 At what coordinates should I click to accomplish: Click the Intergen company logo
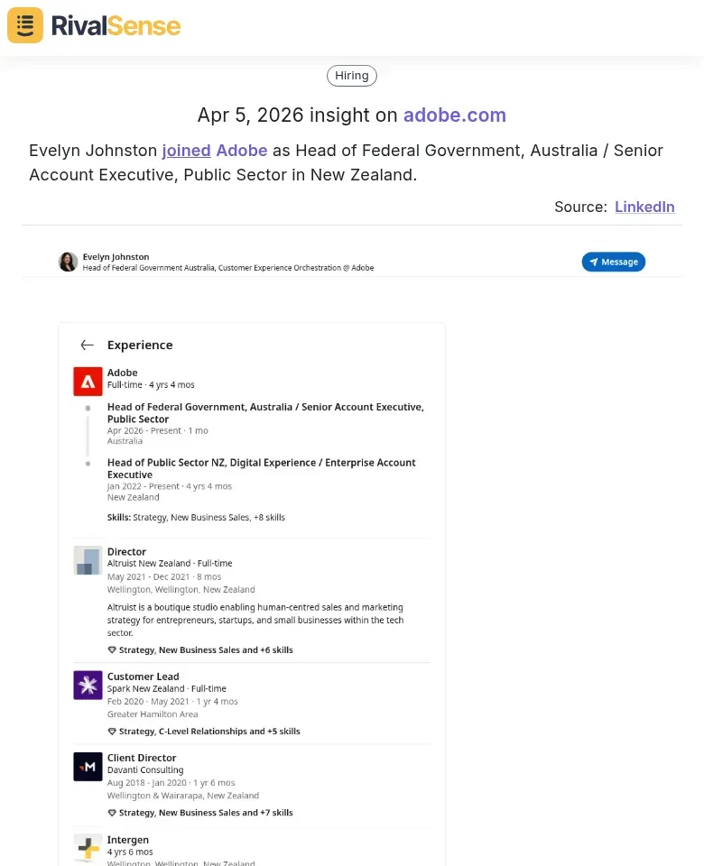click(88, 848)
